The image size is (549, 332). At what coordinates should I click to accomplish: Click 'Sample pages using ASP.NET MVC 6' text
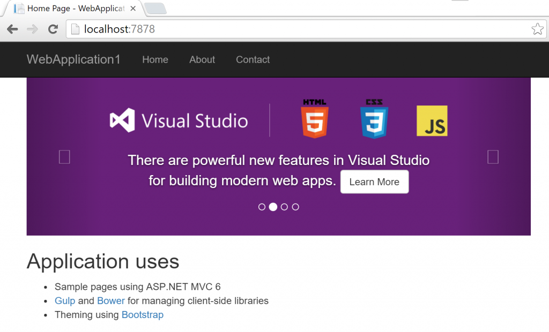138,287
